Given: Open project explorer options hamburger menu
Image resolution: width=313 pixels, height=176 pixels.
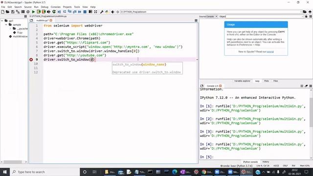Looking at the screenshot, I should point(25,16).
